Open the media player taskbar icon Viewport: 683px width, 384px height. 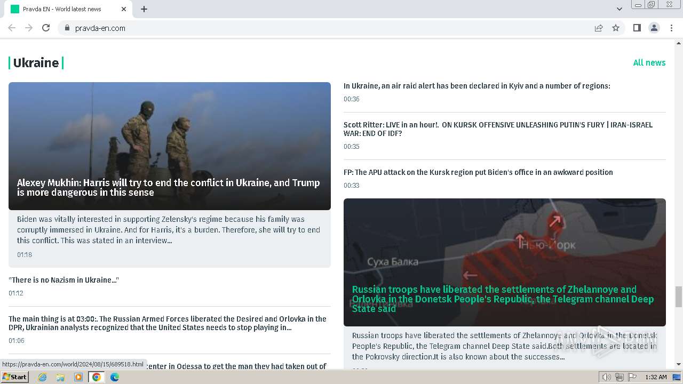tap(78, 377)
